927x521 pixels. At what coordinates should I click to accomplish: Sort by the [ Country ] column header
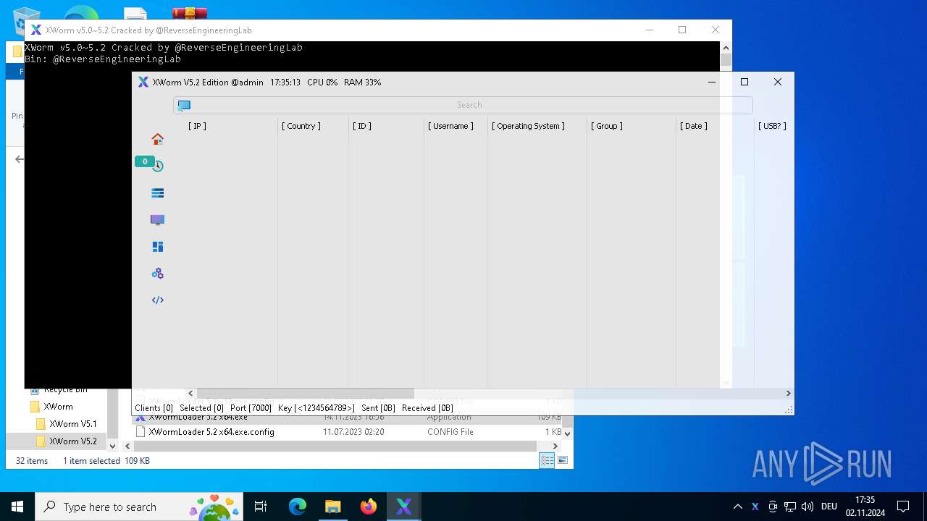tap(301, 126)
